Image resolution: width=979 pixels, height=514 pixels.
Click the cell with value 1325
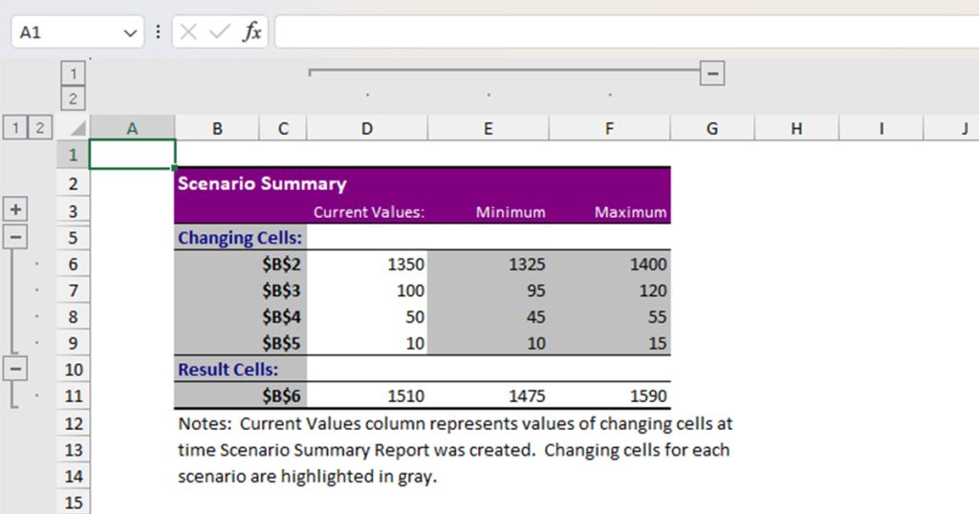coord(489,264)
